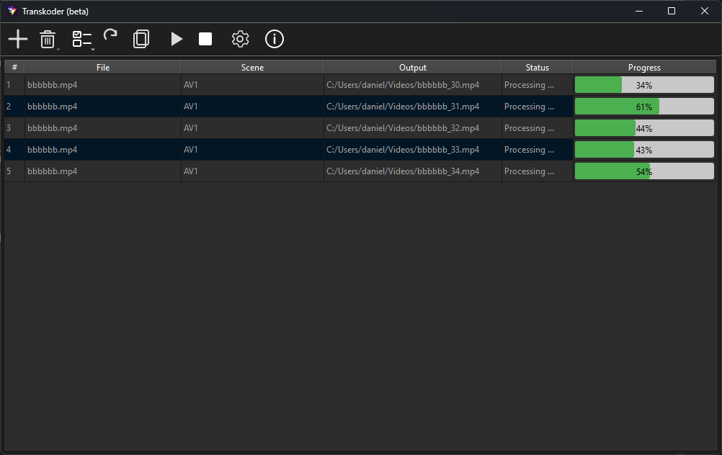Click bbbbbb.mp4 file cell in row 5
This screenshot has height=455, width=722.
(103, 171)
